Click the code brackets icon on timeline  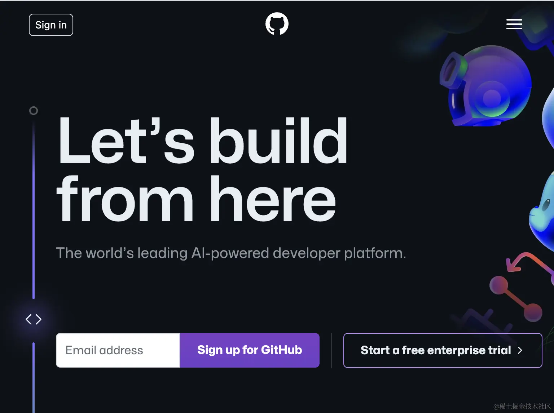[x=34, y=319]
